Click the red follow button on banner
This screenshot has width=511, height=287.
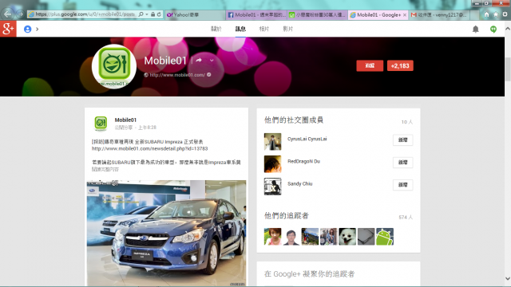click(x=370, y=65)
